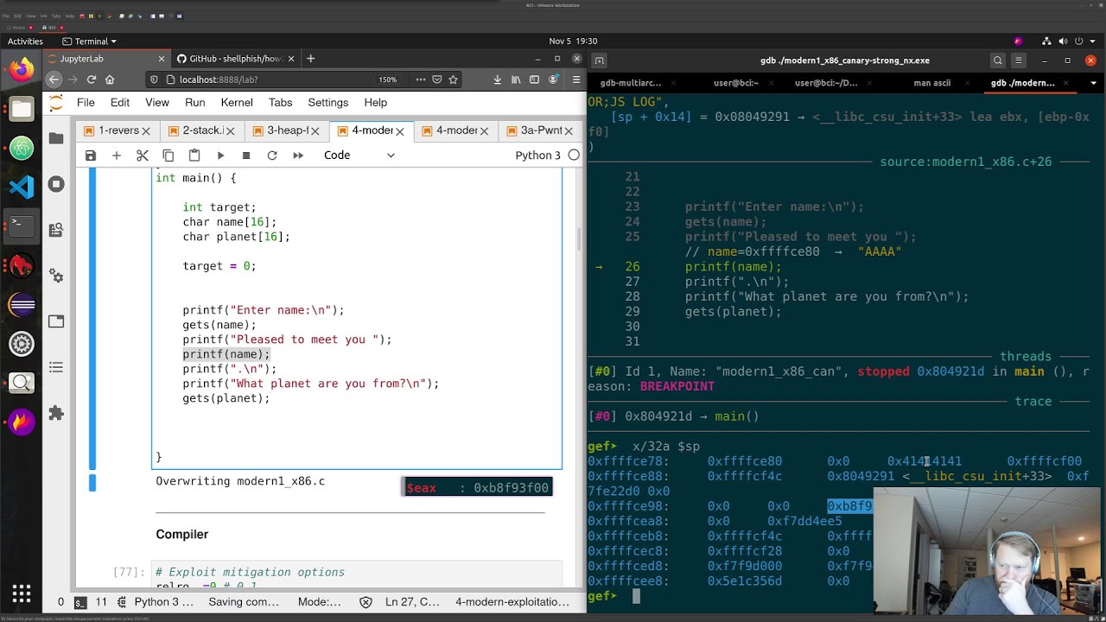Switch to the gdb-multiarch terminal tab
The image size is (1106, 622).
(631, 83)
